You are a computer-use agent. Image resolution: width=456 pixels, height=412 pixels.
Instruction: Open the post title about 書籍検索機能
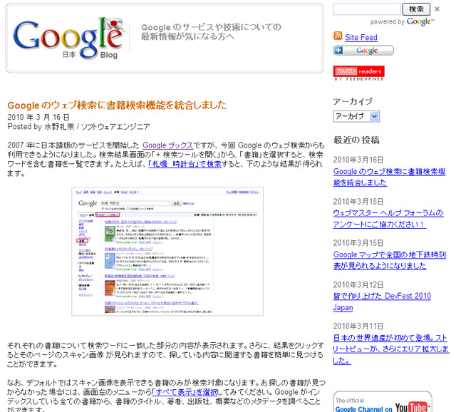[x=117, y=105]
